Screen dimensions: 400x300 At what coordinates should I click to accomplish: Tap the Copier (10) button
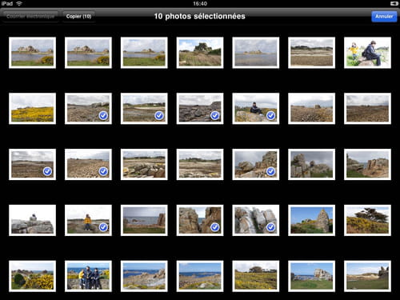(78, 17)
